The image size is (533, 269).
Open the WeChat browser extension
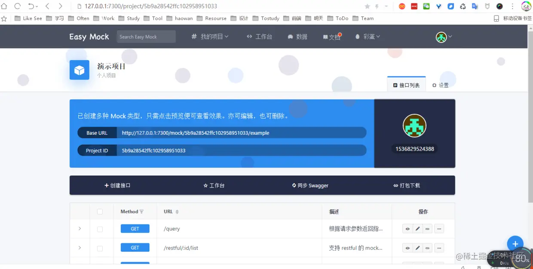(426, 6)
